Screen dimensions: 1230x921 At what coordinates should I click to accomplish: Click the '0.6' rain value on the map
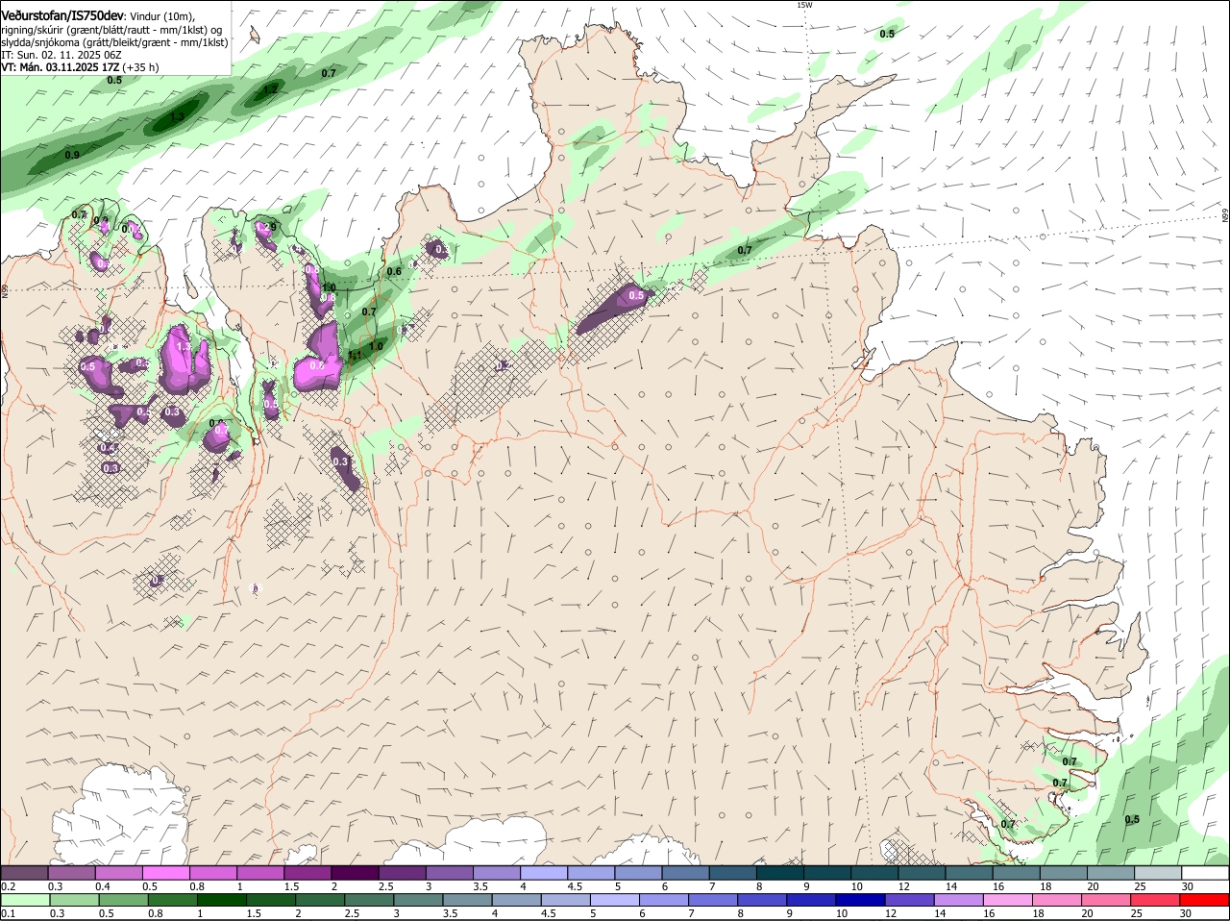pyautogui.click(x=394, y=271)
